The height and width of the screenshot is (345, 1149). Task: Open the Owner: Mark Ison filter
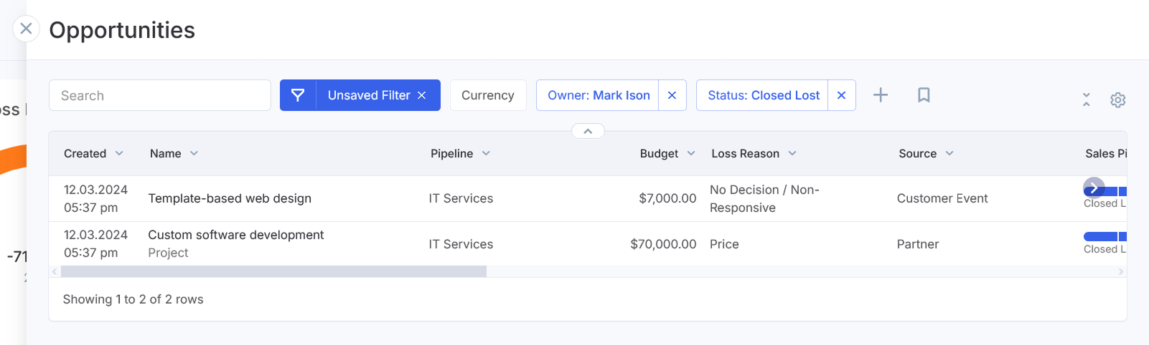tap(599, 95)
